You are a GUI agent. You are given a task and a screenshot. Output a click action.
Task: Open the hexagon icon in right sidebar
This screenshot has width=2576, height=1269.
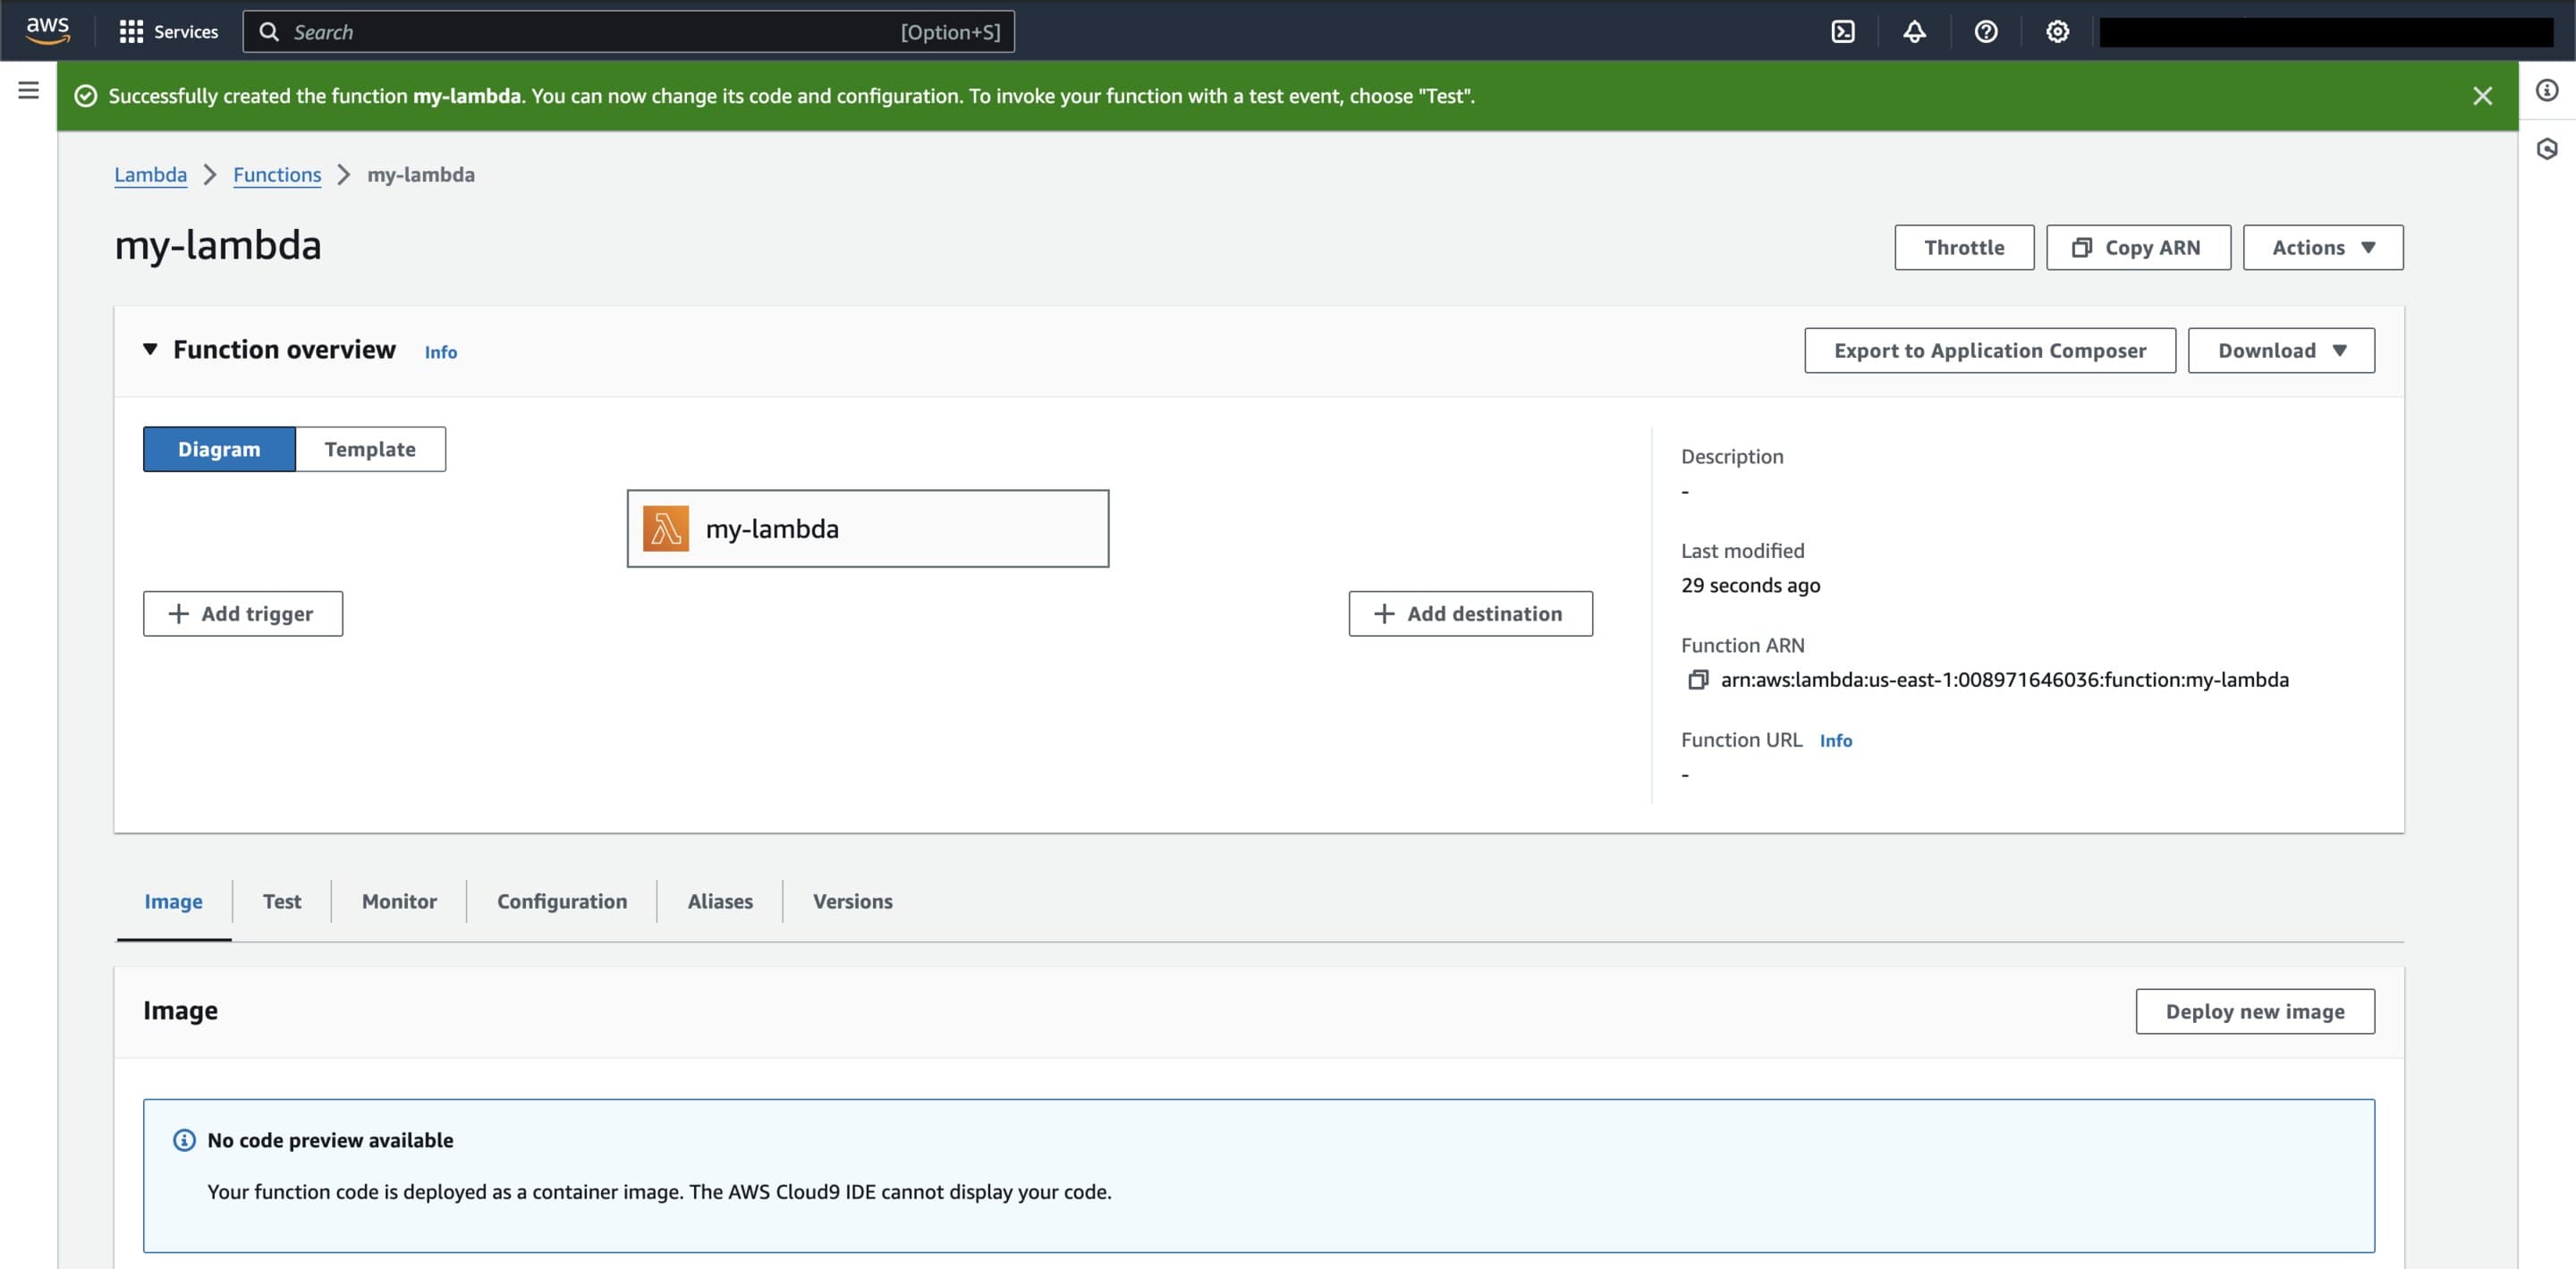pyautogui.click(x=2546, y=149)
